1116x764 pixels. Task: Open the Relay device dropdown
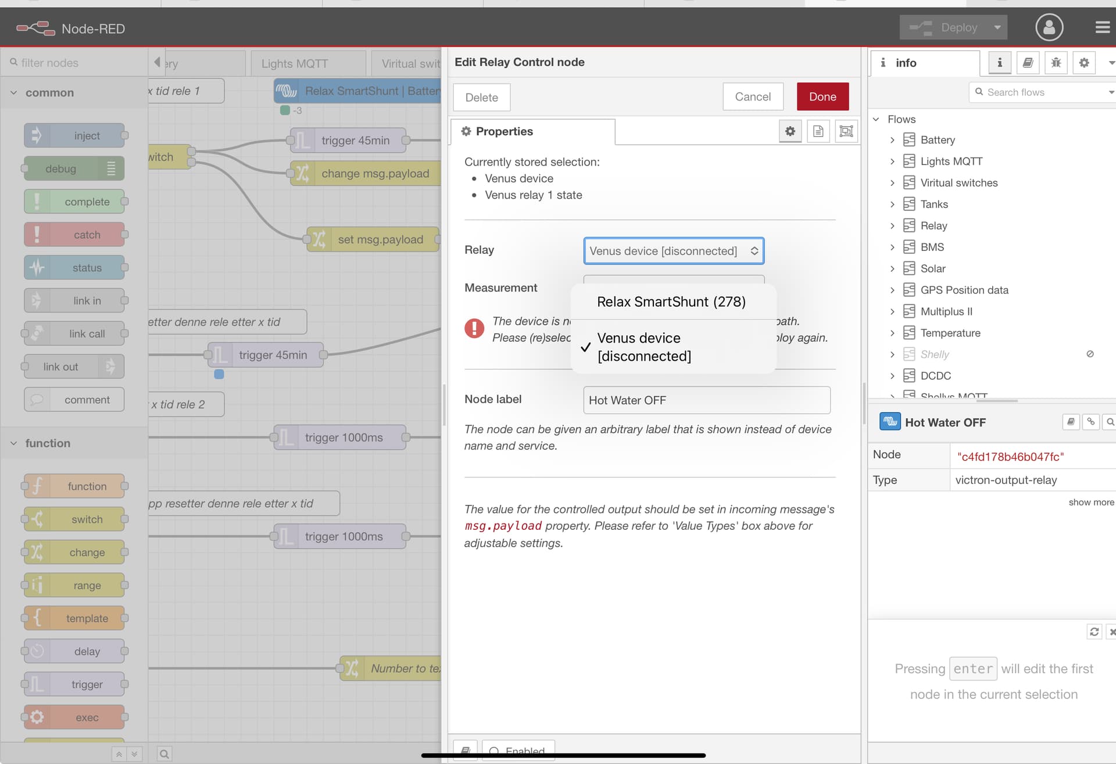coord(673,251)
